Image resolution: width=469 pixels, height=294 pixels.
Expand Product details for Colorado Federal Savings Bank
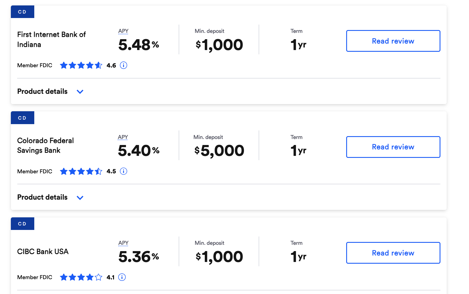(50, 197)
